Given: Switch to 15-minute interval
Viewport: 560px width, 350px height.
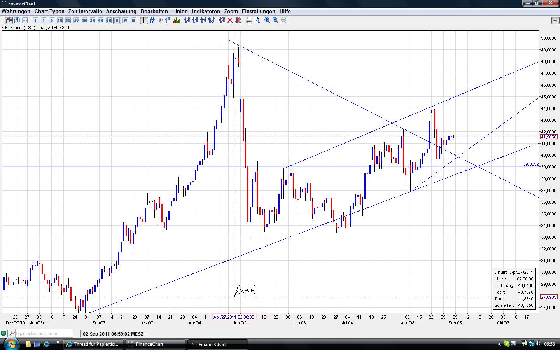Looking at the screenshot, I should click(68, 20).
